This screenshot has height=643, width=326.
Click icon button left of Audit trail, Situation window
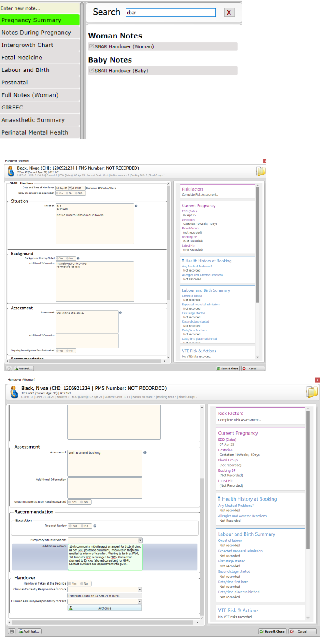click(9, 369)
